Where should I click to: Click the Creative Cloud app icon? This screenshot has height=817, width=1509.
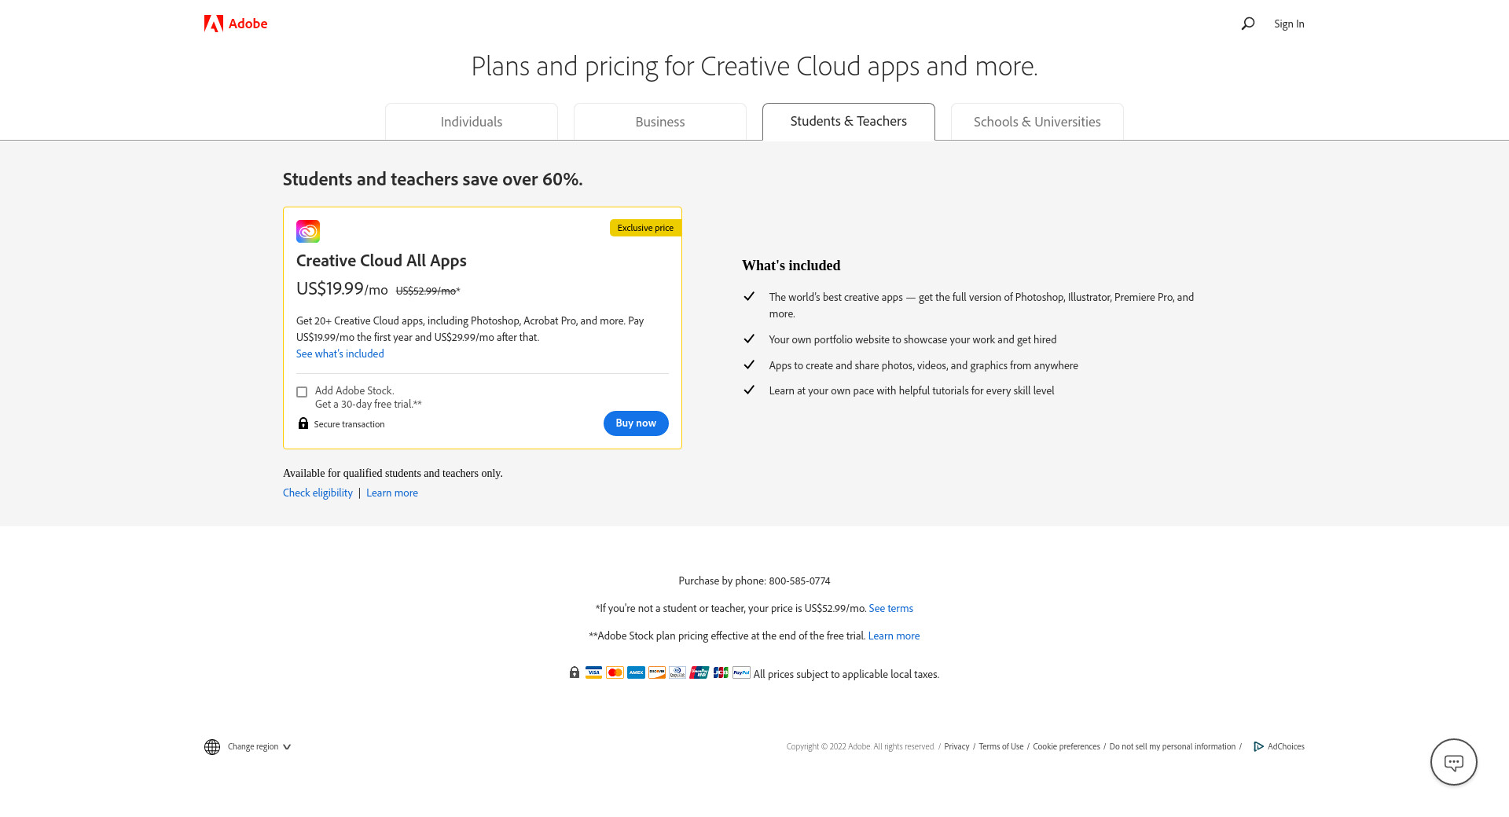coord(308,231)
